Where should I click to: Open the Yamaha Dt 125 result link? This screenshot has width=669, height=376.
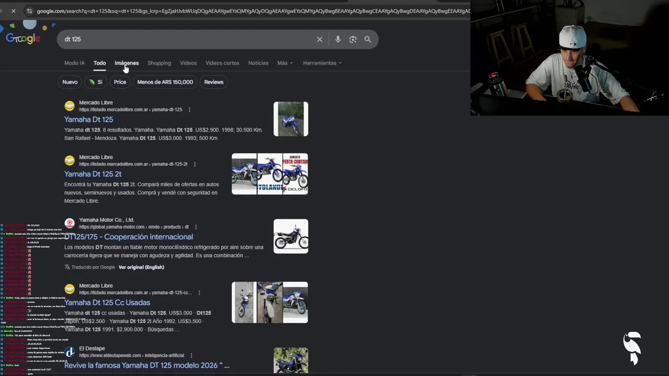click(88, 120)
